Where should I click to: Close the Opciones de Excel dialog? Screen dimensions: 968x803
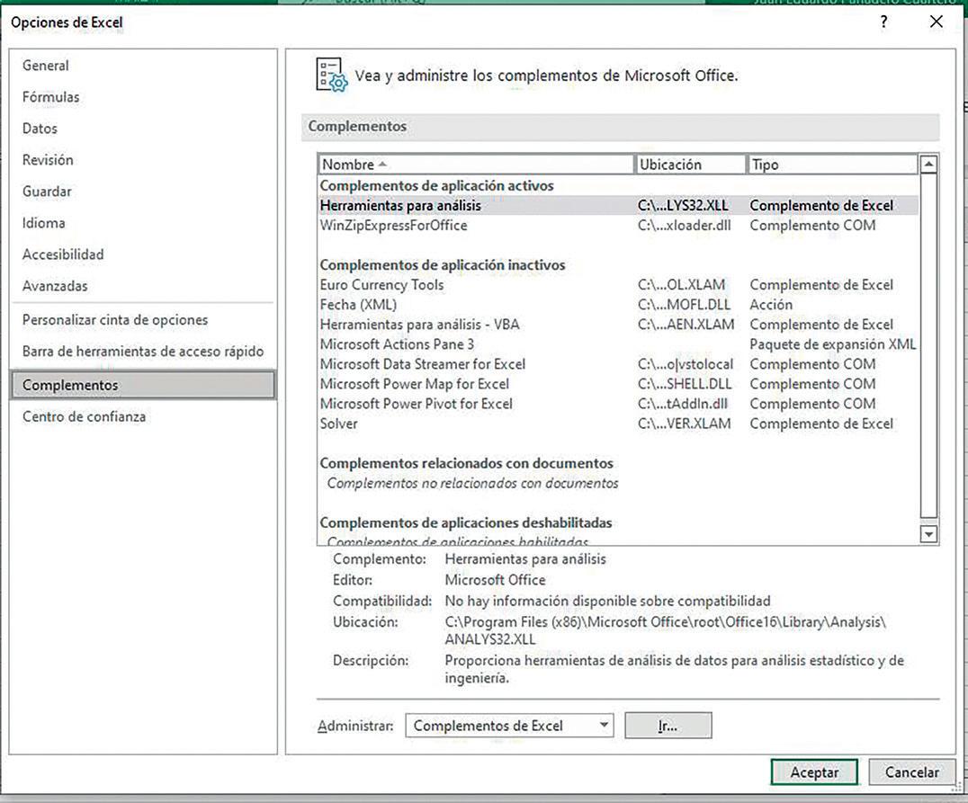pos(936,22)
